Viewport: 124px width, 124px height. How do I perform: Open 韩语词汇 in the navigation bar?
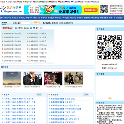[22, 18]
